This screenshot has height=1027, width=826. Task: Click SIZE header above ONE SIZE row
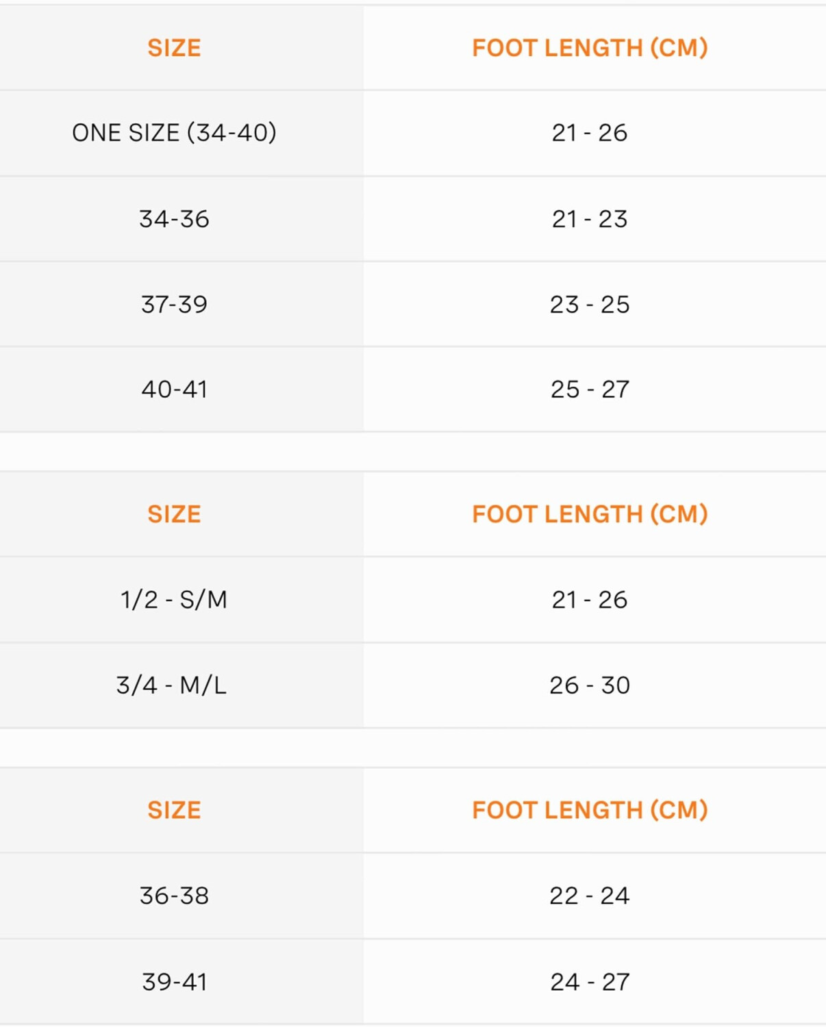(174, 48)
